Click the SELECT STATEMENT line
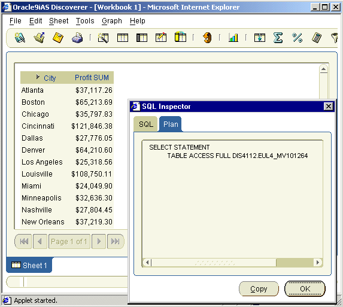This screenshot has height=307, width=343. [x=179, y=147]
